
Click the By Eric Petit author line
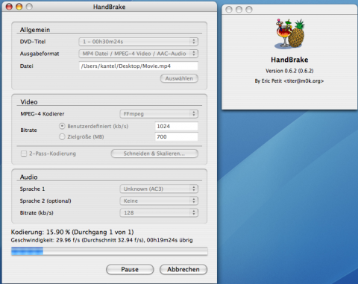tap(289, 81)
